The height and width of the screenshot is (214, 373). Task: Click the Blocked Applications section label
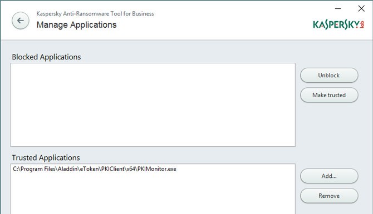point(46,57)
